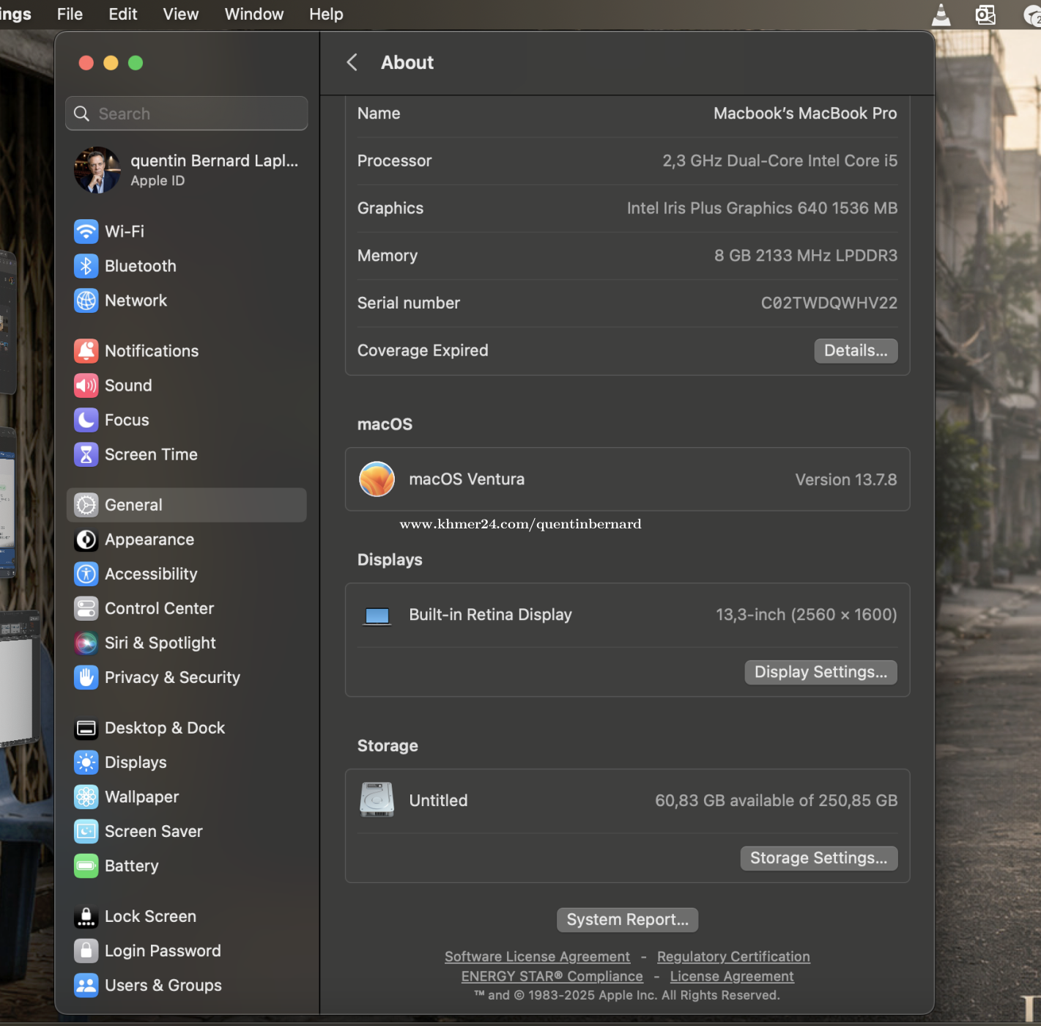Open Display Settings button

coord(820,672)
